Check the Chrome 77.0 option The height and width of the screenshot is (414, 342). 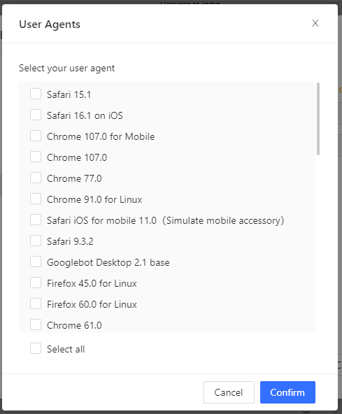click(36, 178)
